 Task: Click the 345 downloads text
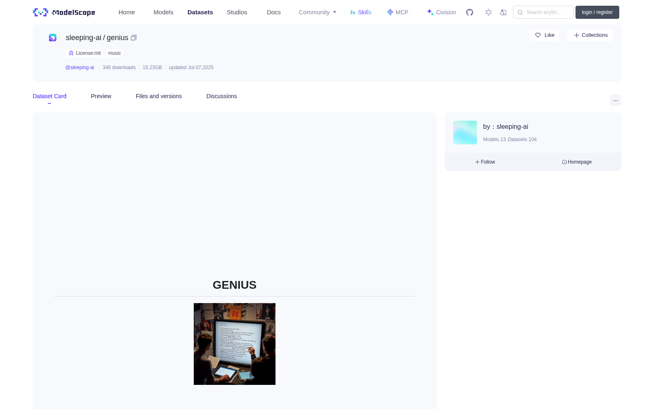tap(119, 67)
